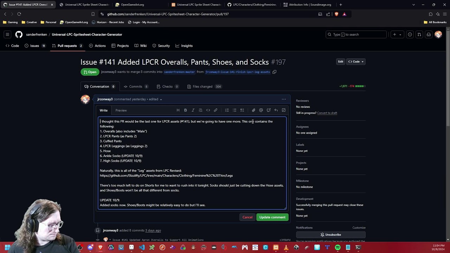Open the Brave main menu

tap(445, 14)
